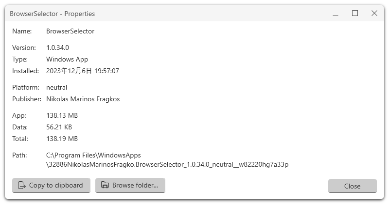Select the name value BrowserSelector
The image size is (389, 204).
(x=70, y=31)
